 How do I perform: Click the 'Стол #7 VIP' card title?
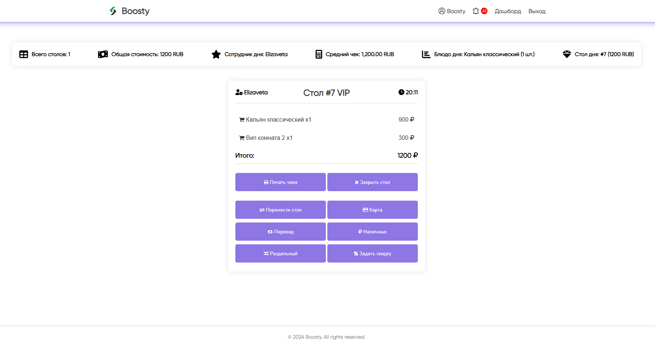[x=327, y=93]
